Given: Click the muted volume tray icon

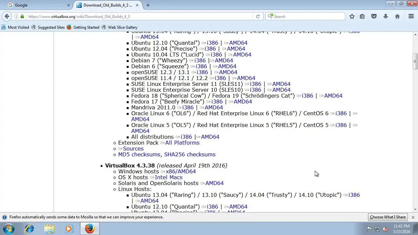Looking at the screenshot, I should coord(385,229).
